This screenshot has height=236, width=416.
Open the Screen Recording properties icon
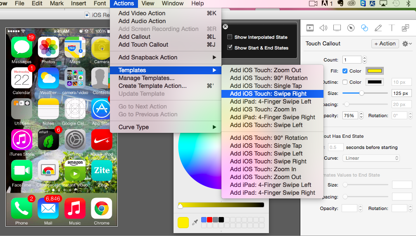point(337,28)
